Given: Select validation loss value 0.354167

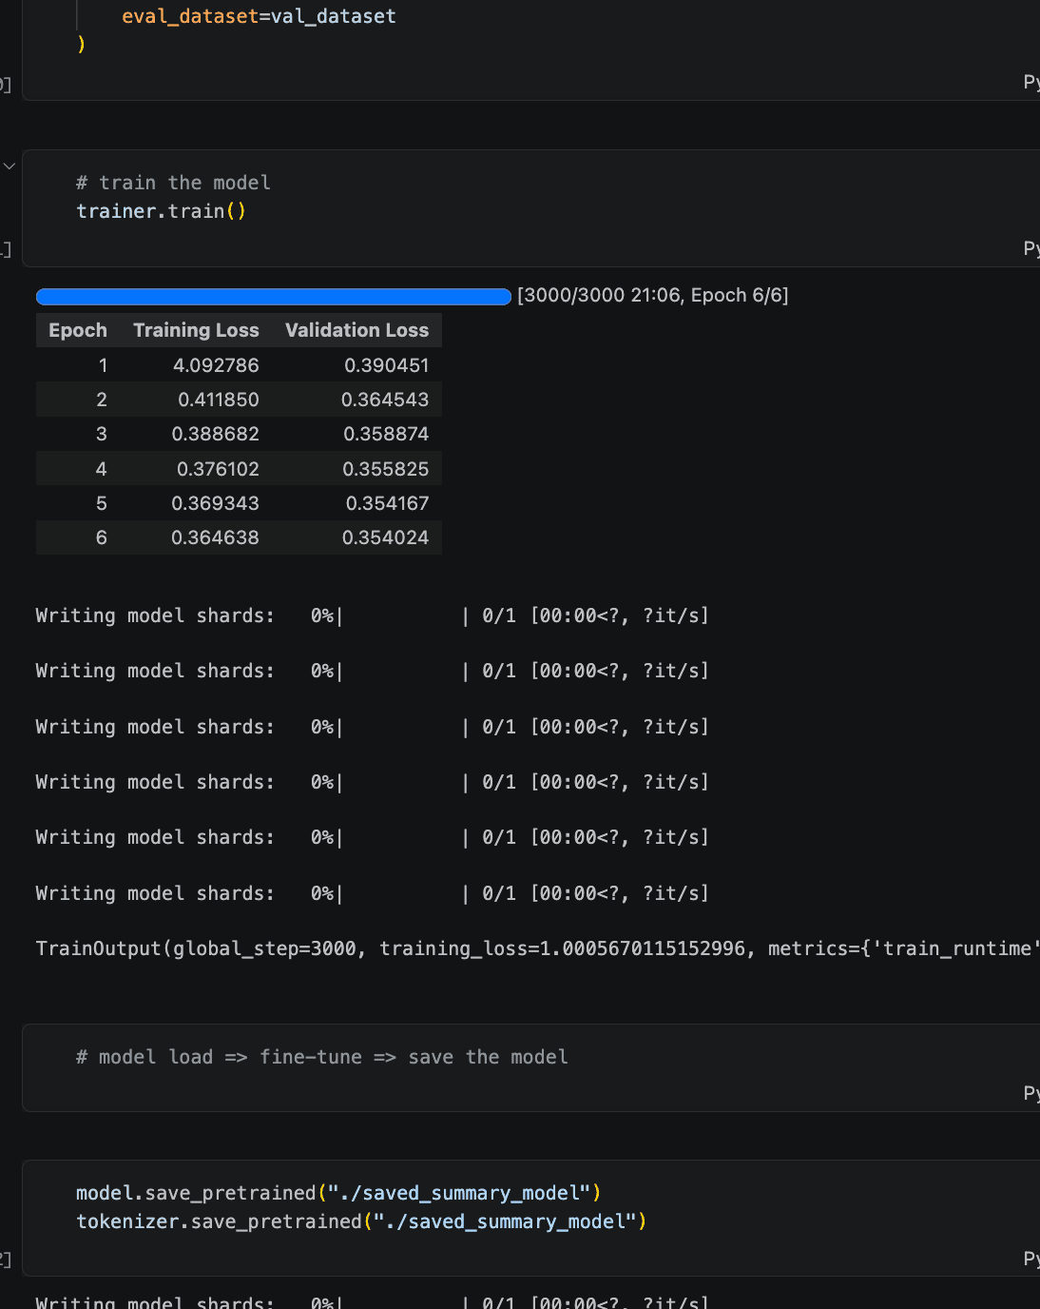Looking at the screenshot, I should [x=387, y=503].
